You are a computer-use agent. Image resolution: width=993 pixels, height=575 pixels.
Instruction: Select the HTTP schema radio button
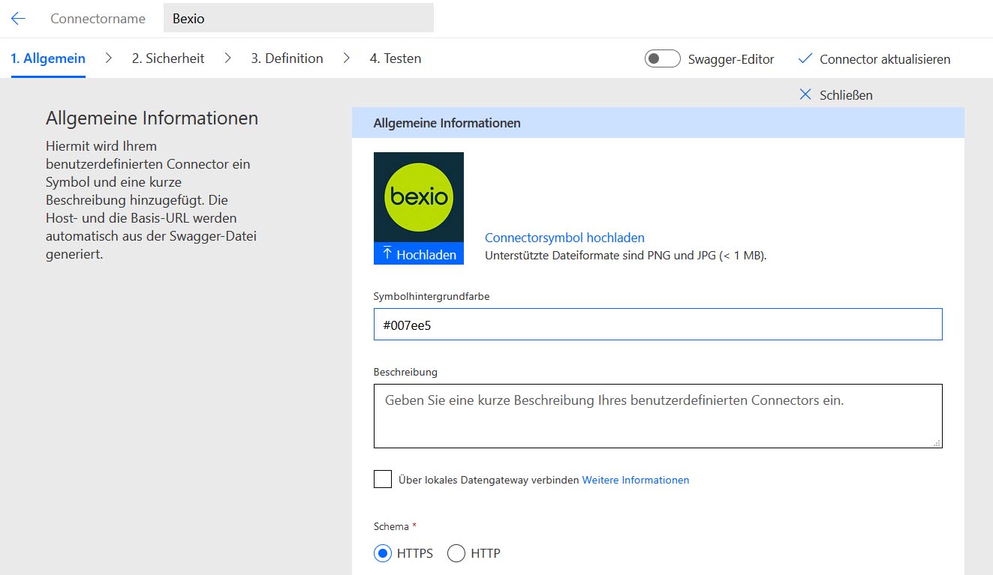456,553
